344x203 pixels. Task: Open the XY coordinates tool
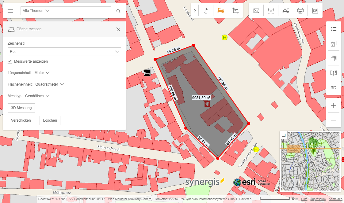pyautogui.click(x=235, y=10)
